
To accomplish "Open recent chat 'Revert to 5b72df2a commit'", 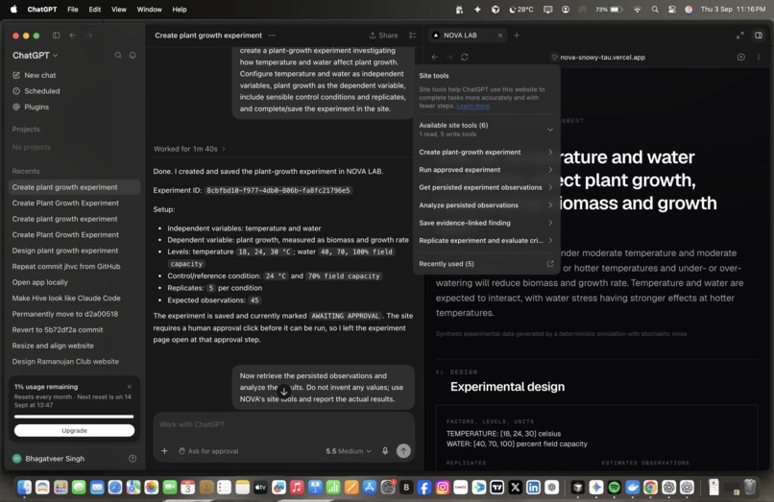I will click(74, 330).
